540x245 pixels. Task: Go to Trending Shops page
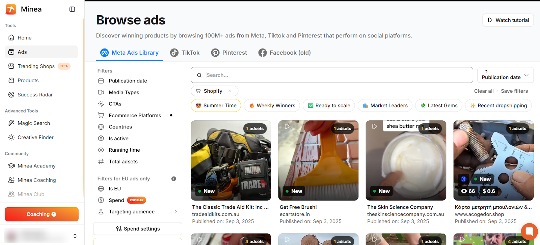coord(36,66)
